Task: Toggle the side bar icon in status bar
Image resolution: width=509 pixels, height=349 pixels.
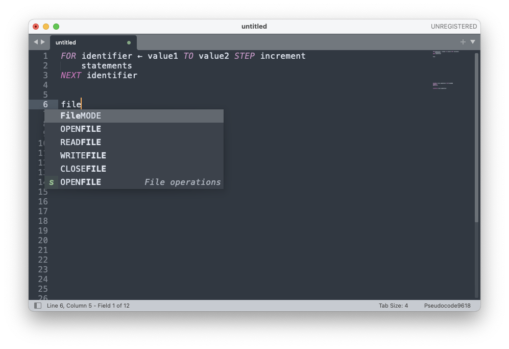Action: [x=38, y=306]
